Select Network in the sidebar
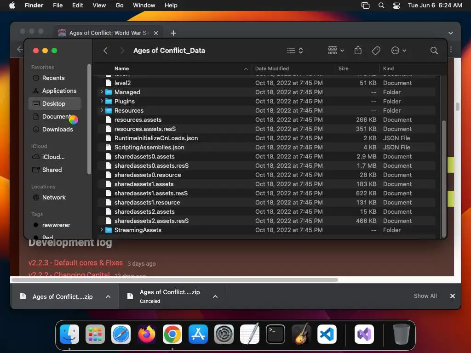The width and height of the screenshot is (471, 353). [x=55, y=198]
